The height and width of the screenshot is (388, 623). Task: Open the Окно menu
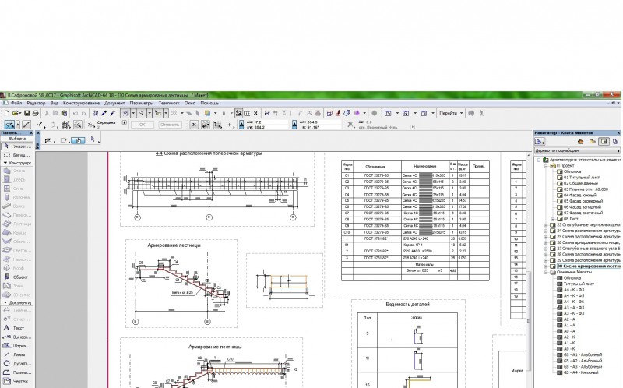point(190,104)
